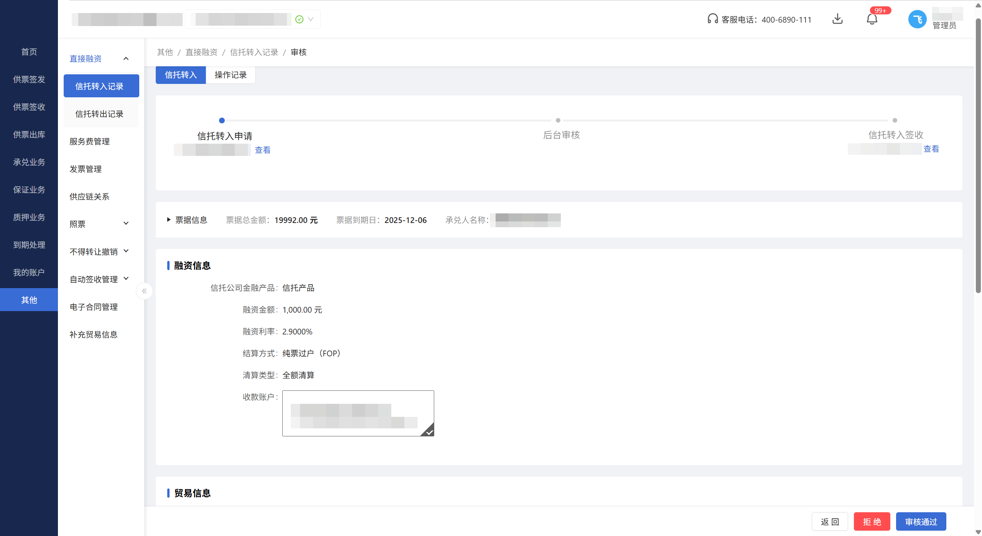Click the blue user avatar icon

[917, 19]
